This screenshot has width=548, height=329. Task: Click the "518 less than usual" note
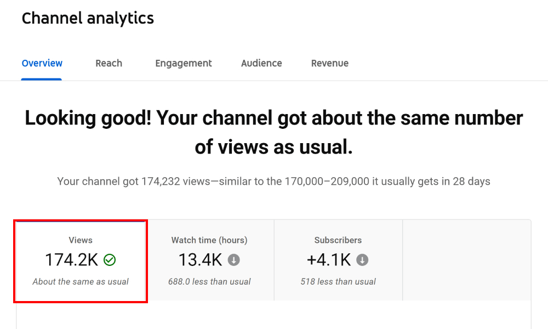(338, 282)
